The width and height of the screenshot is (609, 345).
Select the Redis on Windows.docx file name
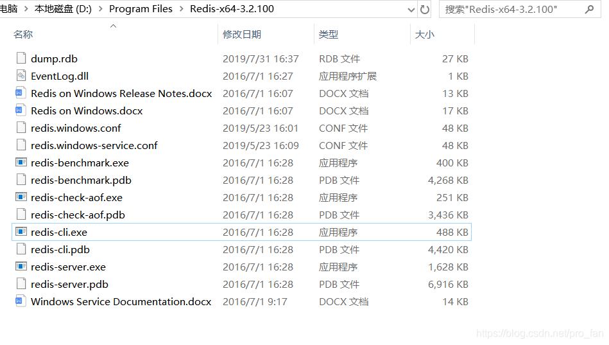point(87,111)
